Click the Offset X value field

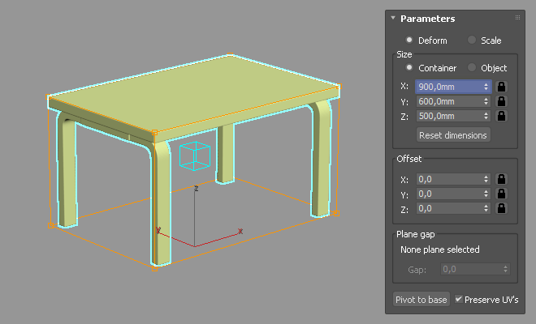[447, 179]
